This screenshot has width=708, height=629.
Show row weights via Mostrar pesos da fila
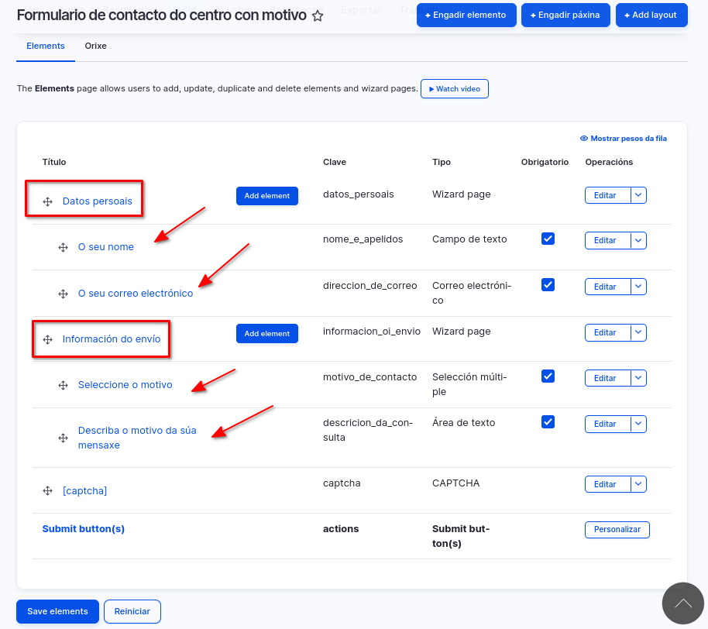tap(624, 139)
